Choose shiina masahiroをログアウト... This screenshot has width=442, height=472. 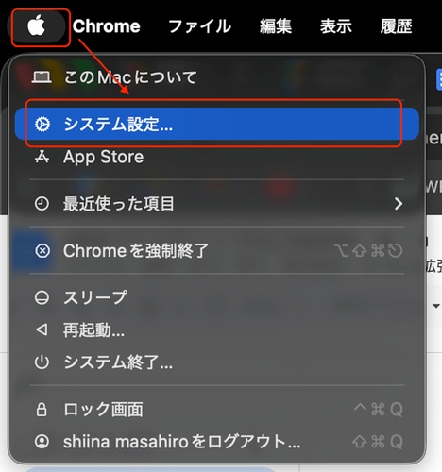pos(216,442)
